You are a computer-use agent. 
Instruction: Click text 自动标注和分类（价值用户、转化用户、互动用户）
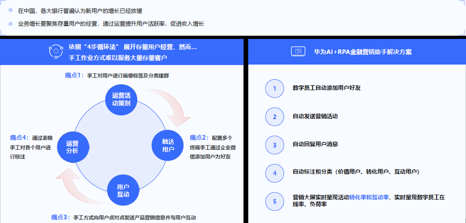(356, 172)
